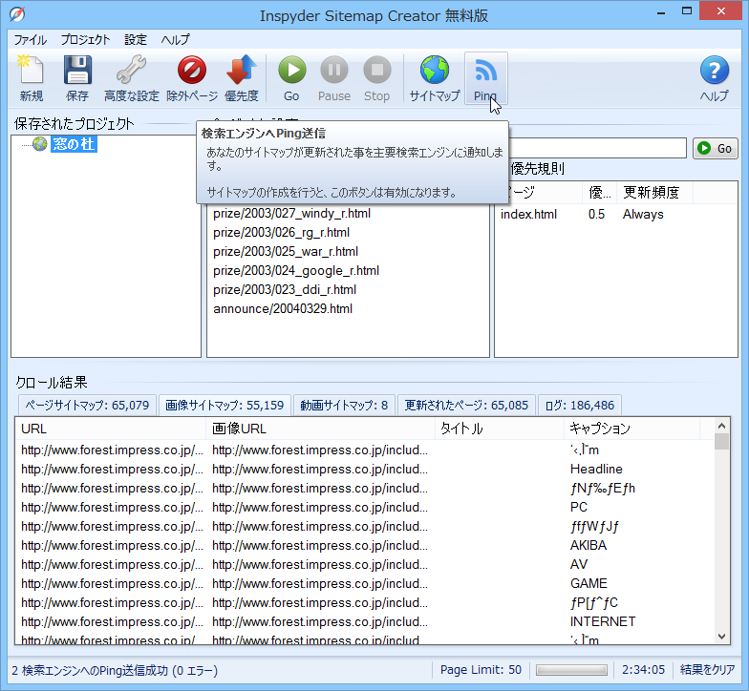The height and width of the screenshot is (691, 749).
Task: Maximize the Inspyder Sitemap Creator window
Action: (687, 11)
